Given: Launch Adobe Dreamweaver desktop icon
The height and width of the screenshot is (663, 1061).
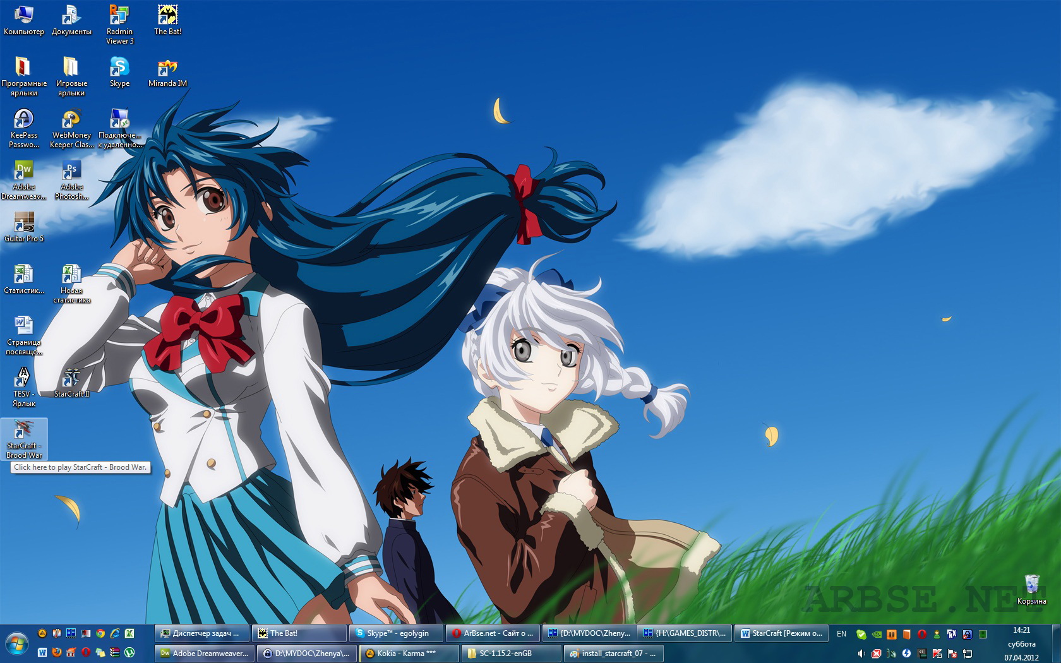Looking at the screenshot, I should [23, 180].
